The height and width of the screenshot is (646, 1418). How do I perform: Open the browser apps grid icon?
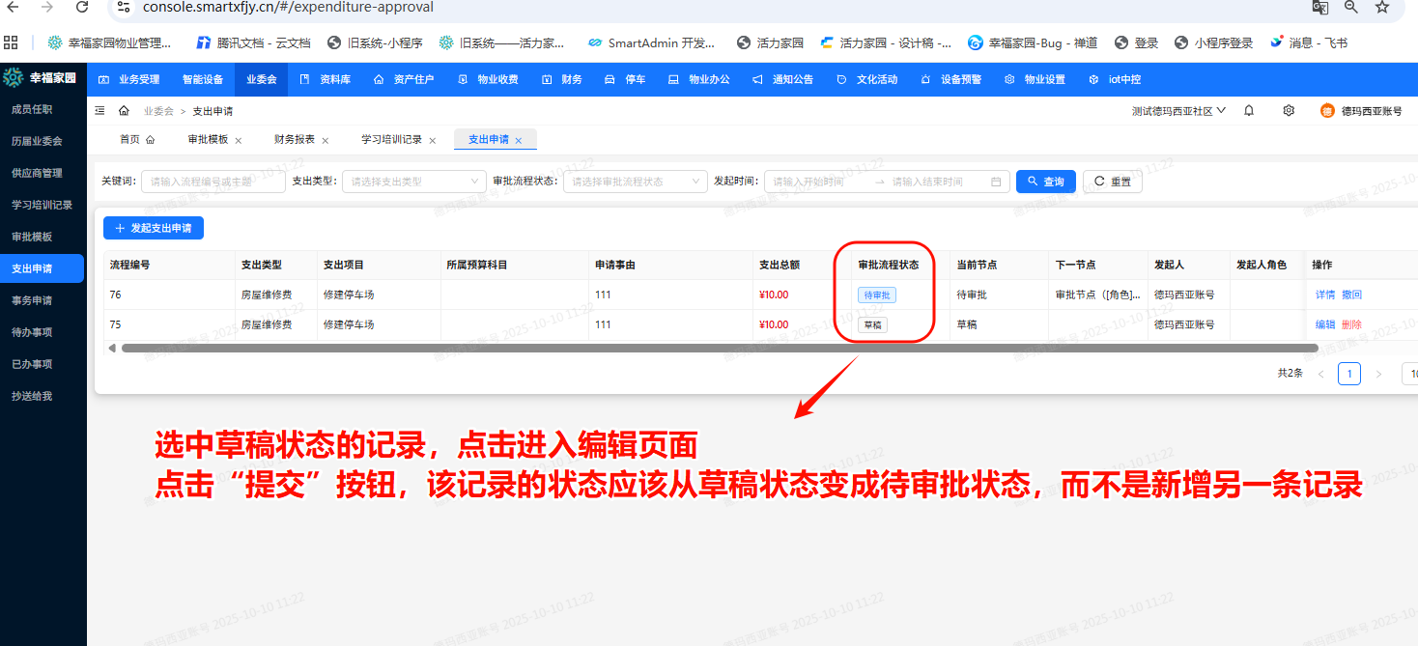point(12,42)
